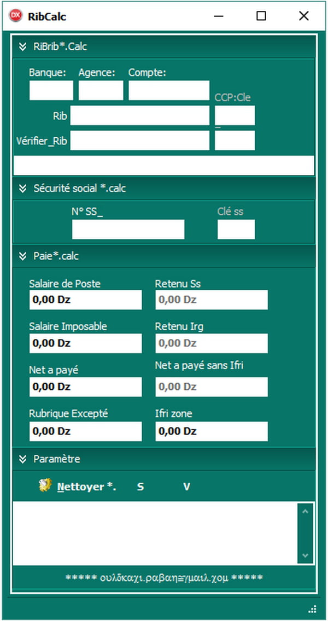Click the Paie*.calc header title
This screenshot has width=328, height=621.
pos(56,256)
